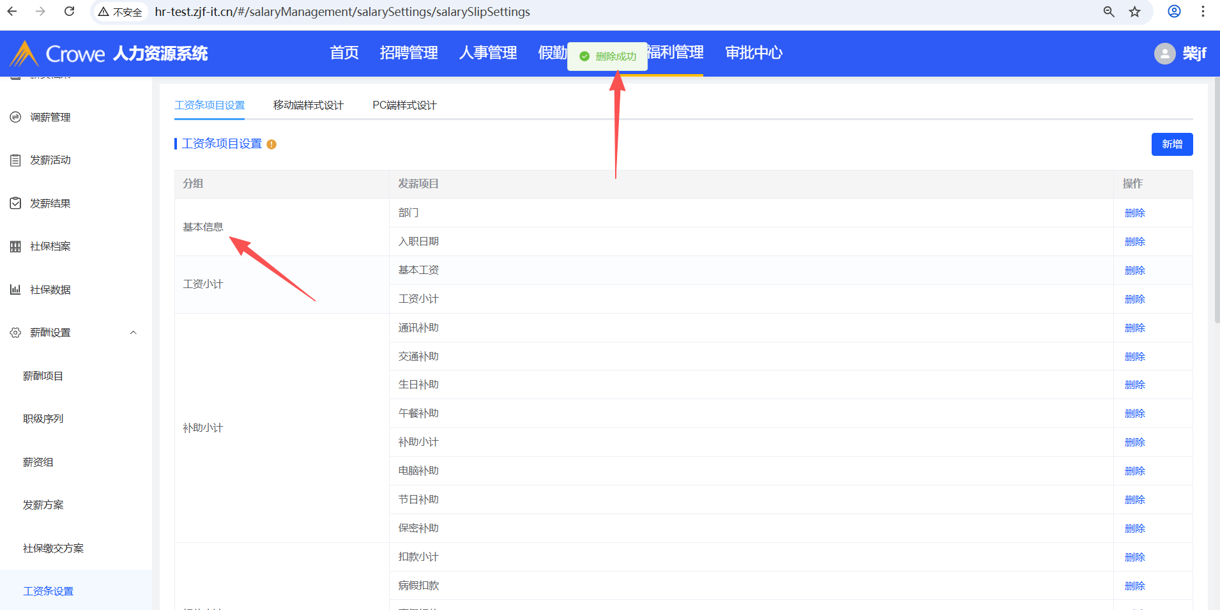Open 人事管理 in top navigation

click(488, 53)
